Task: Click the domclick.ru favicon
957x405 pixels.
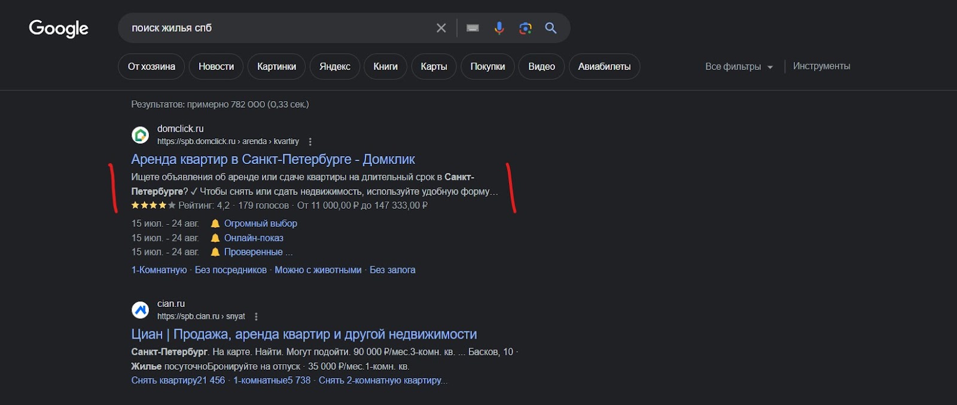Action: 140,135
